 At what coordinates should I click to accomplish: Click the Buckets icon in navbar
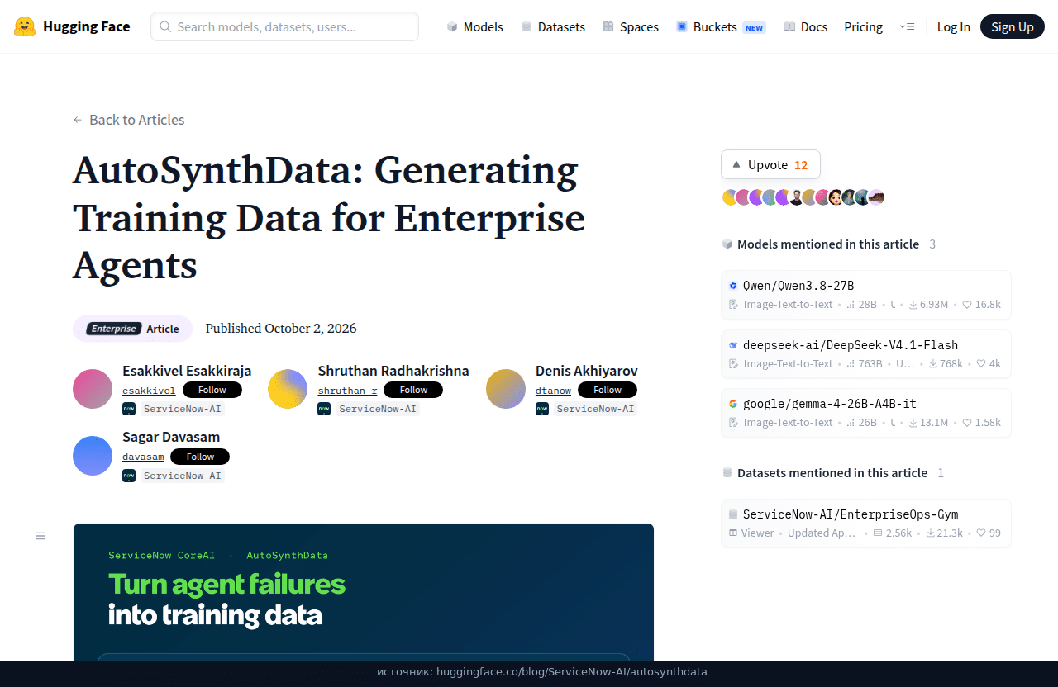coord(682,26)
